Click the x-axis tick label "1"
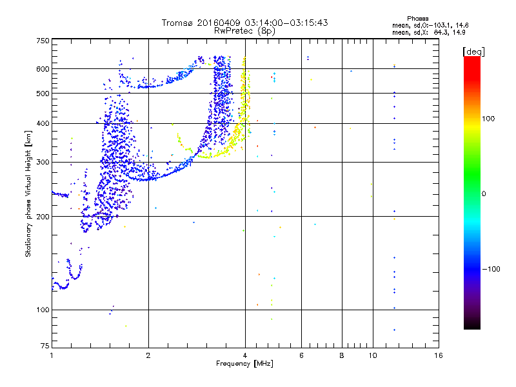This screenshot has height=387, width=516. 52,355
